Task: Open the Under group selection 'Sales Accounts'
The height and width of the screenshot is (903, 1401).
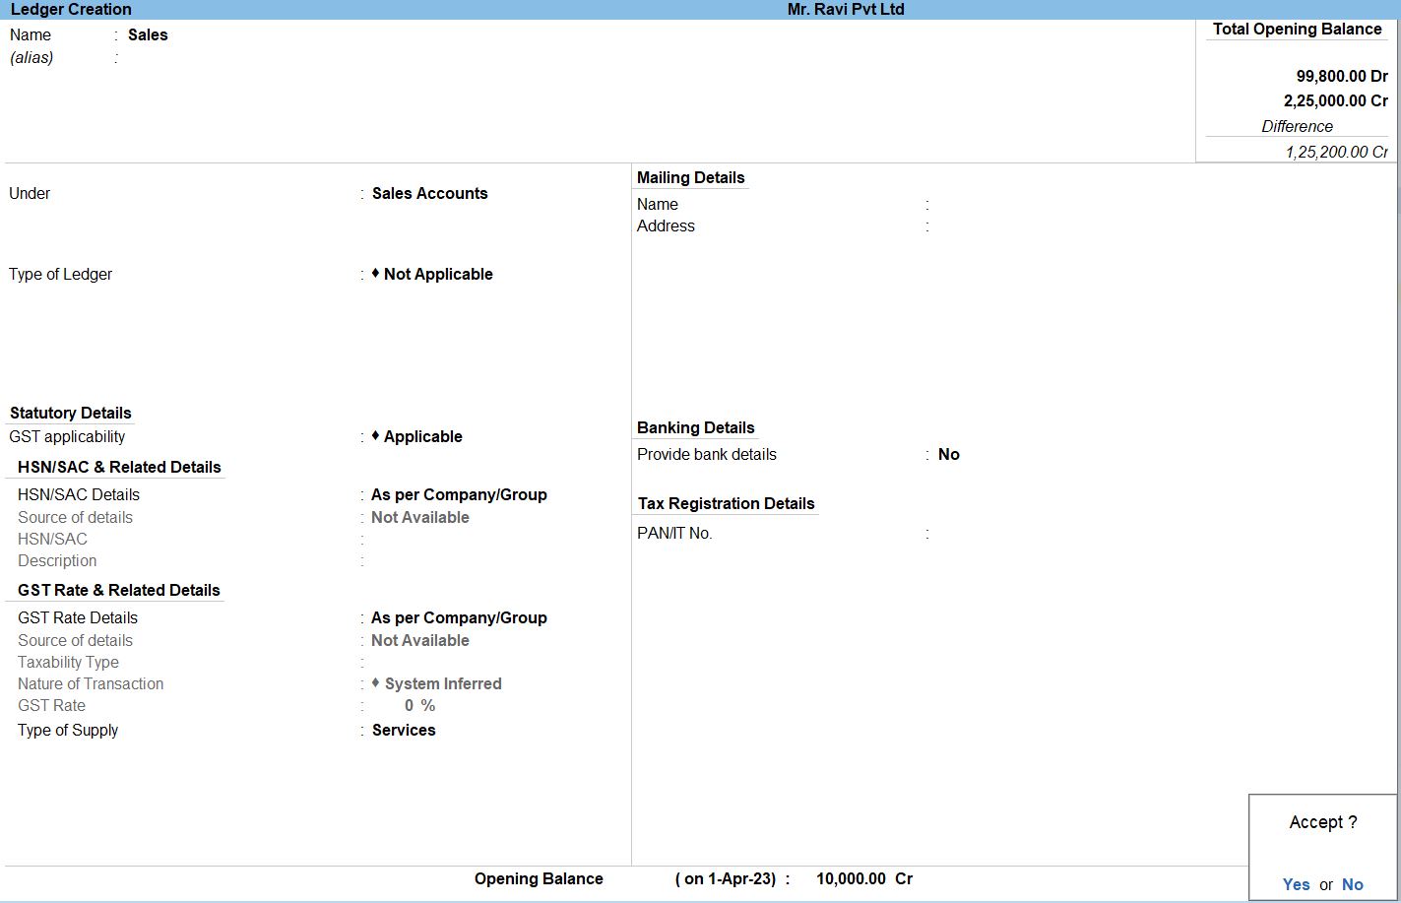Action: [429, 193]
